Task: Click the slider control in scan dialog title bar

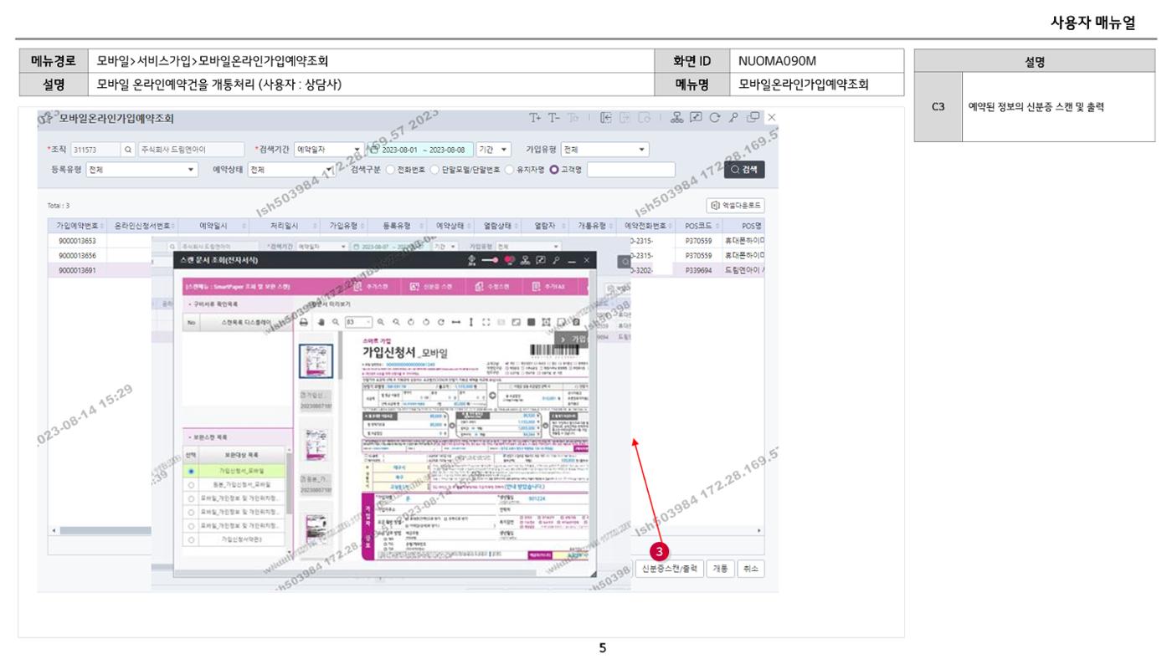Action: tap(491, 261)
